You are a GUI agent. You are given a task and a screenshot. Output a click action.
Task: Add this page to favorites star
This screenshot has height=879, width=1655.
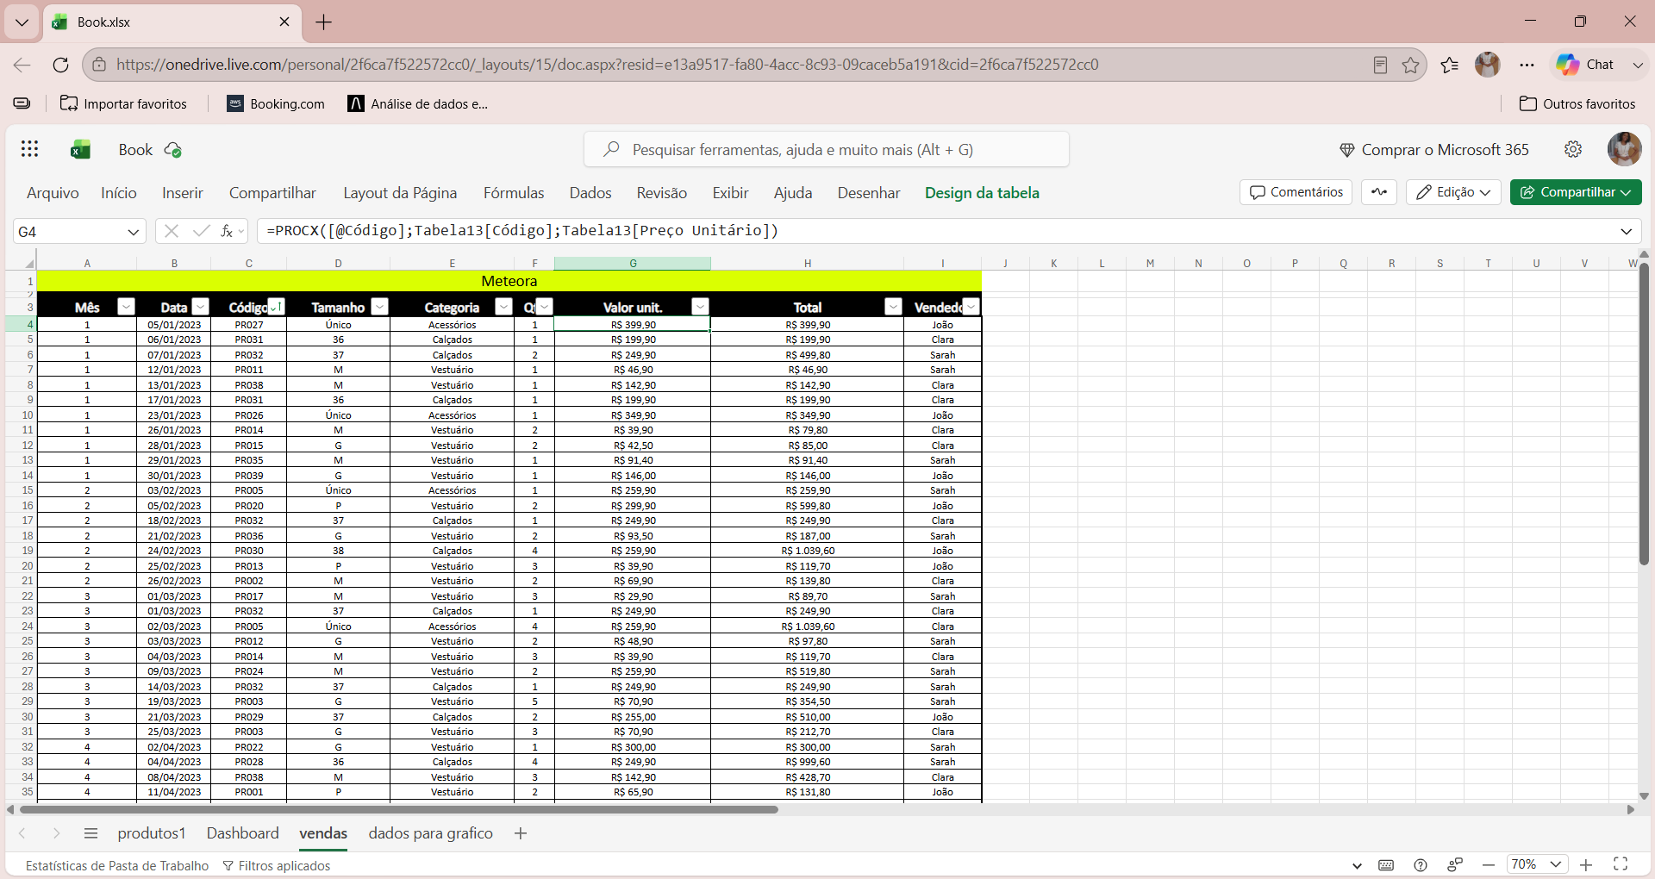(x=1410, y=65)
